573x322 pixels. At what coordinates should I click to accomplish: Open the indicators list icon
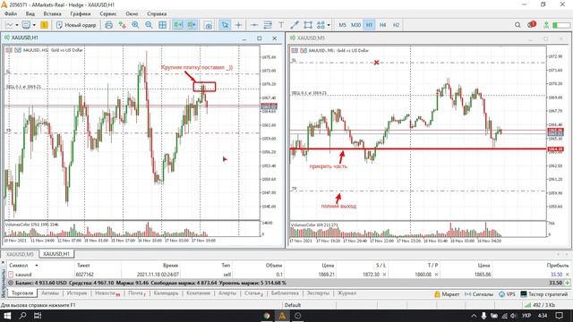point(122,25)
